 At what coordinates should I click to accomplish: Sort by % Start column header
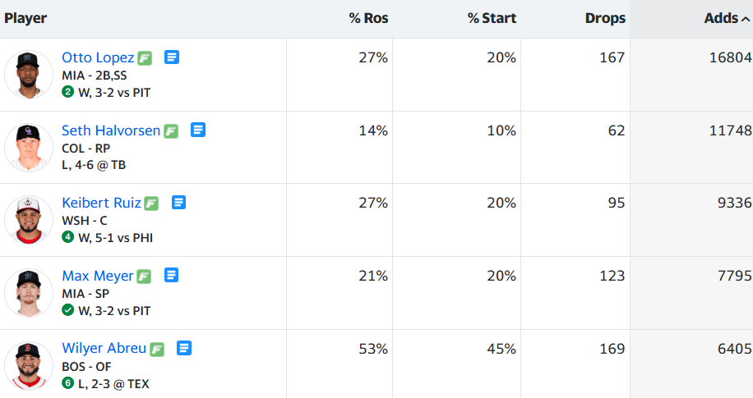(x=492, y=18)
